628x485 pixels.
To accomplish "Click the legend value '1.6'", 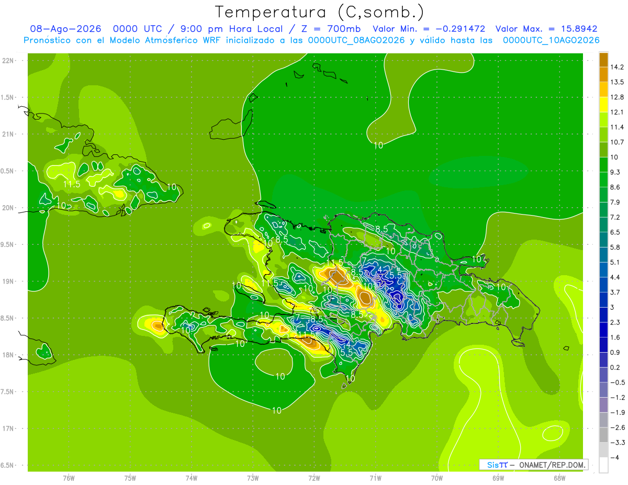I will 615,337.
